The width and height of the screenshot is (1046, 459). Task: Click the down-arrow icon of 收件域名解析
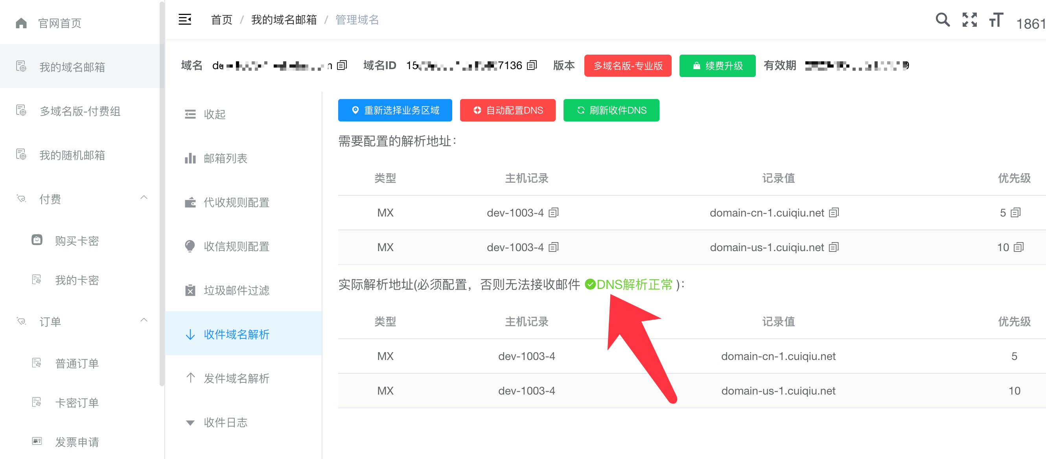coord(190,334)
